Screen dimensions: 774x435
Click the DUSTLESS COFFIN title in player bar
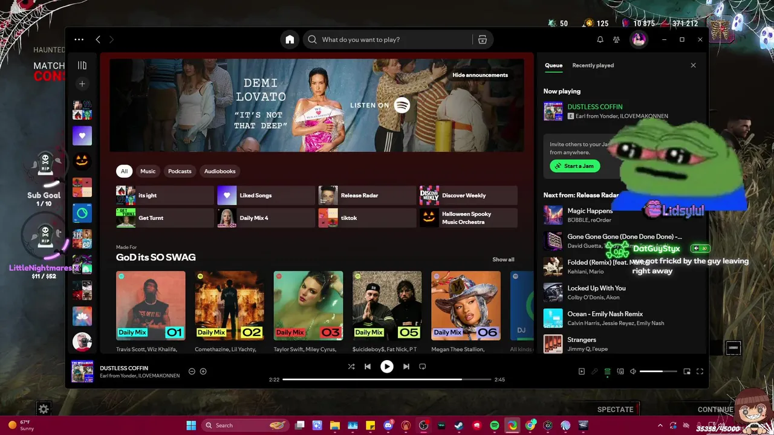[124, 368]
